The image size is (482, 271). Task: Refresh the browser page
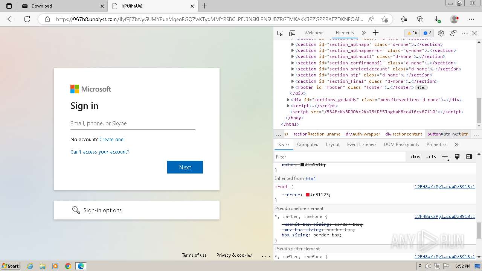tap(27, 19)
